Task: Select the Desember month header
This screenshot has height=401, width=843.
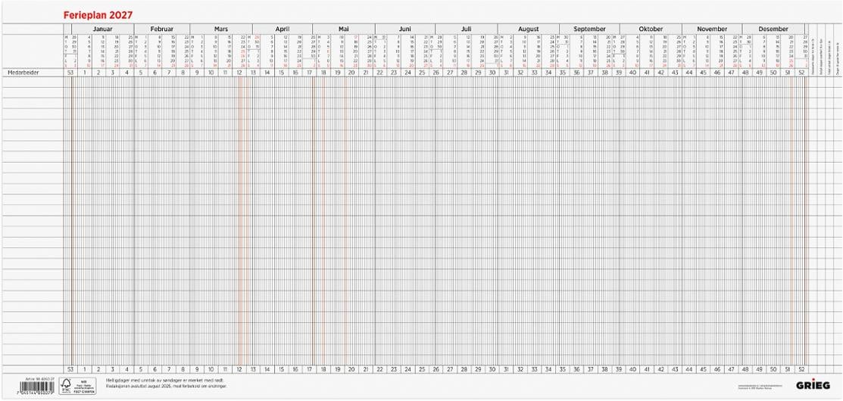Action: 773,29
